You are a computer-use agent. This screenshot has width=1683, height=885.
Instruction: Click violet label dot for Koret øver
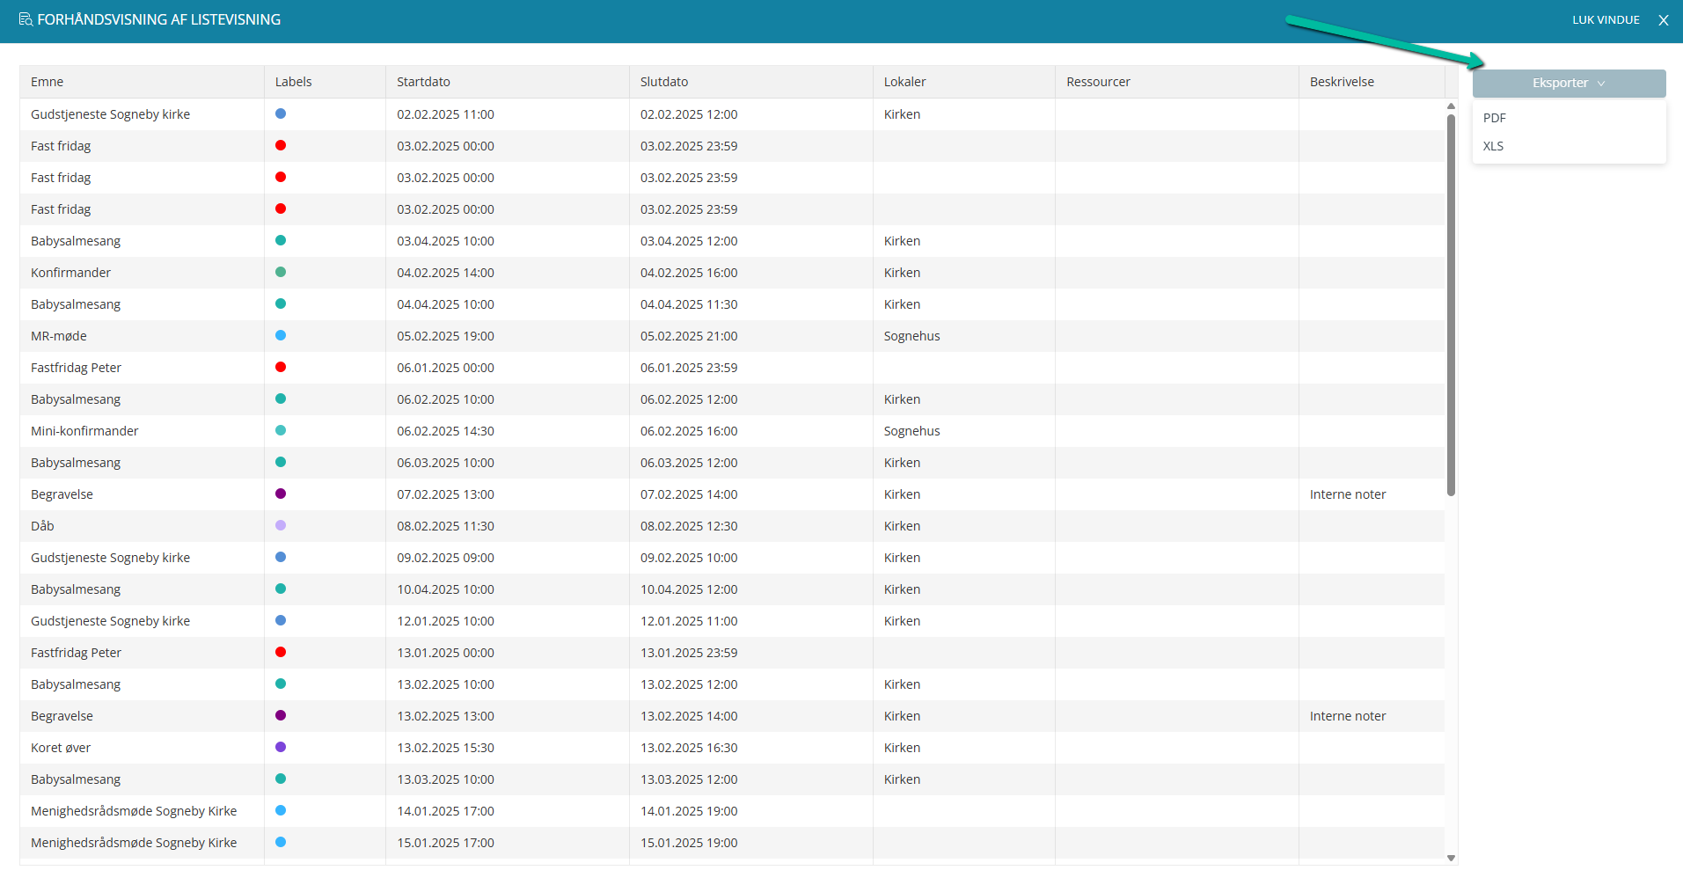(281, 747)
